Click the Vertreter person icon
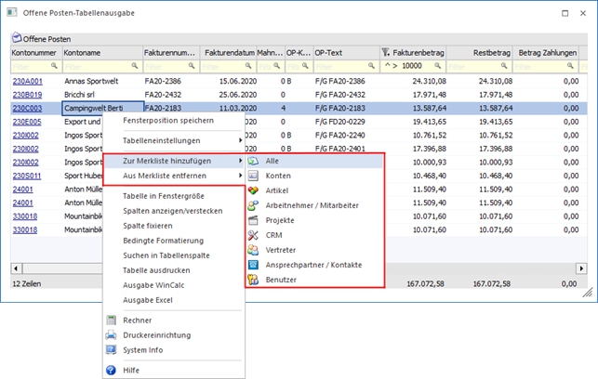Viewport: 598px width, 379px height. pyautogui.click(x=253, y=250)
